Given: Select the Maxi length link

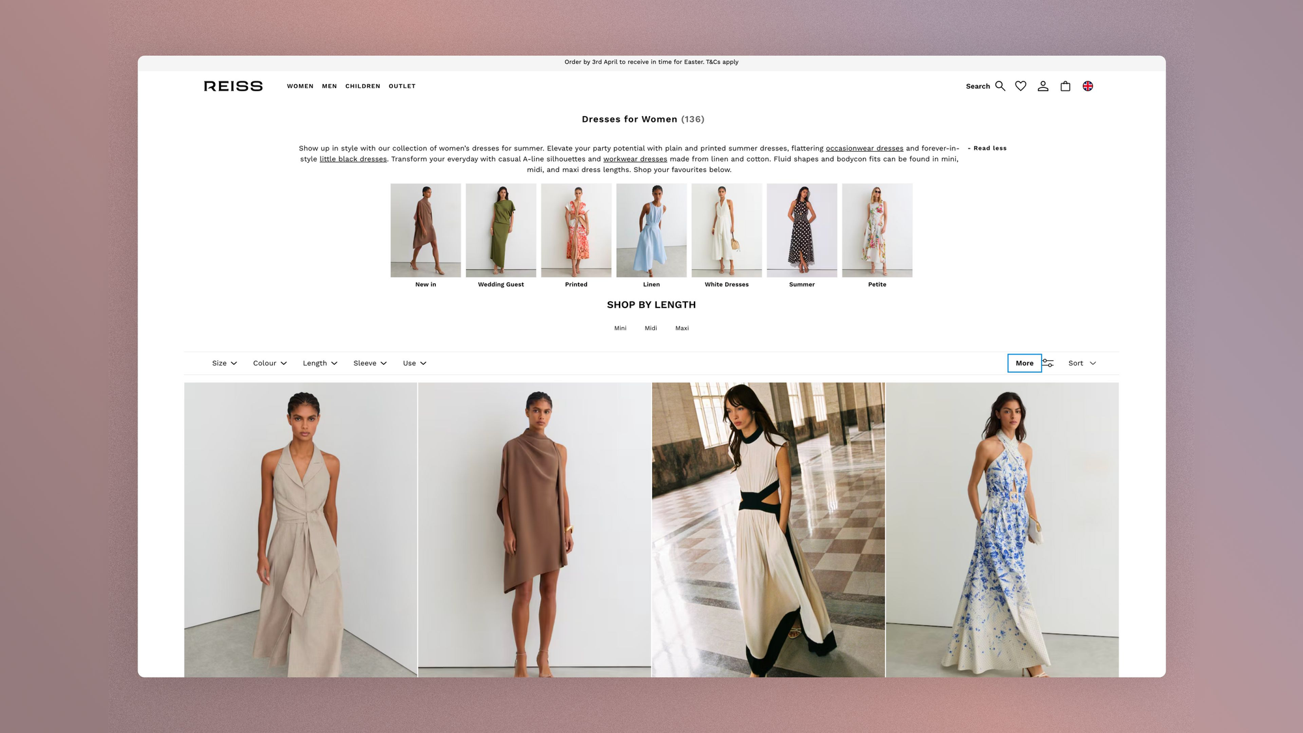Looking at the screenshot, I should [x=681, y=328].
